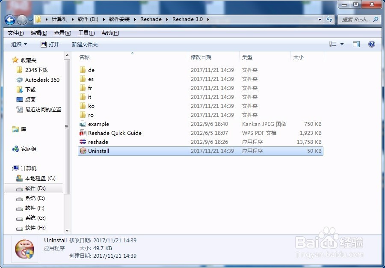The image size is (385, 268).
Task: Go back with the blue Back arrow
Action: [10, 20]
